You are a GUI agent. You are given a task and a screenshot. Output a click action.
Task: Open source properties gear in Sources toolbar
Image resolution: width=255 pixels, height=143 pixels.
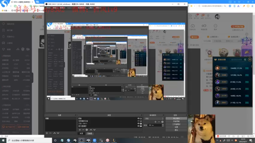coord(87,130)
